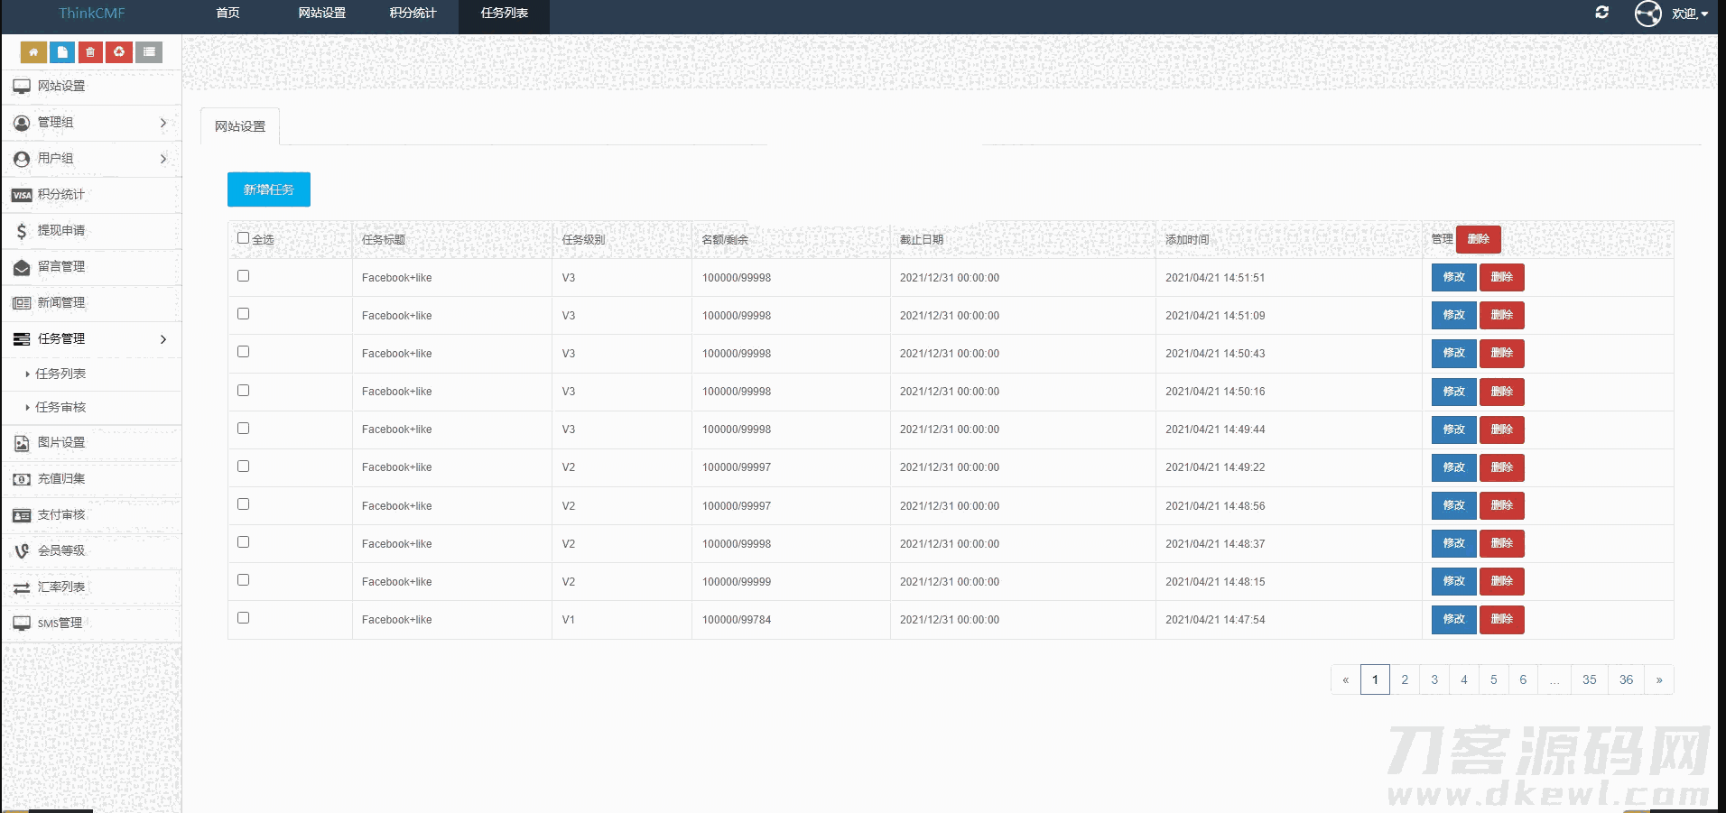Click the blue document shortcut icon
Image resolution: width=1726 pixels, height=813 pixels.
(62, 52)
